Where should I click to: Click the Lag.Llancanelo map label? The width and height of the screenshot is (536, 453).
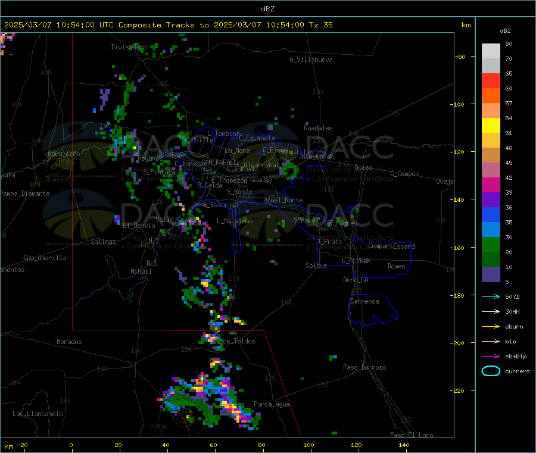click(38, 414)
